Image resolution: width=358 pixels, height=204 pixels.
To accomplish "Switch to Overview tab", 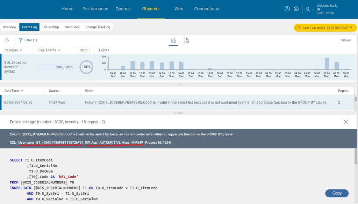I will [9, 27].
